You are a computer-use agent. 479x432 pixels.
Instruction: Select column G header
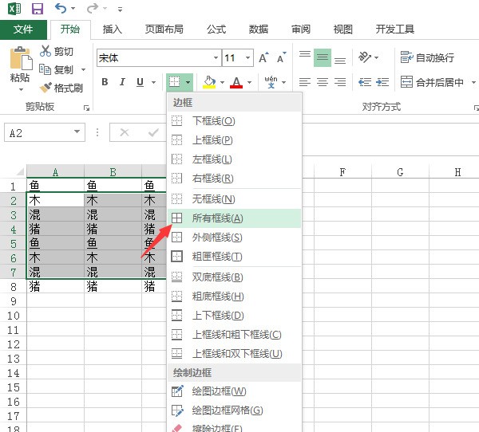400,171
